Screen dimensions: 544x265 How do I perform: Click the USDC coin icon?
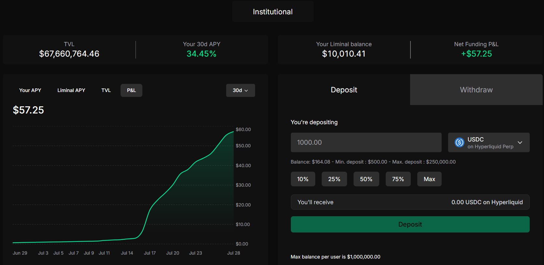pyautogui.click(x=459, y=142)
